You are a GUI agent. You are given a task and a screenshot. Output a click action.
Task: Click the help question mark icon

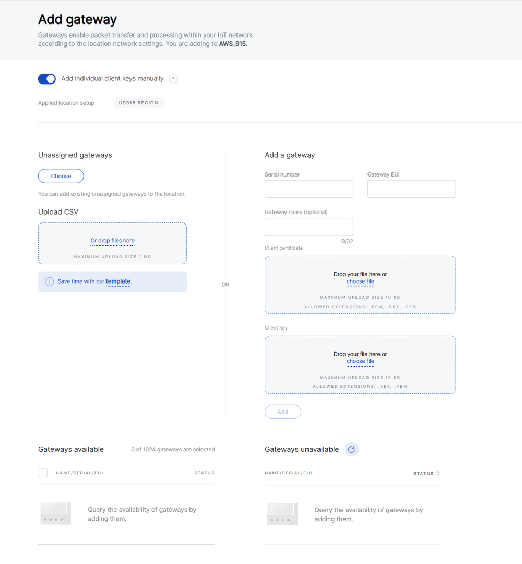(173, 79)
